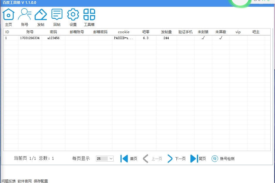
Task: Click the 问题反馈 link
Action: [9, 181]
